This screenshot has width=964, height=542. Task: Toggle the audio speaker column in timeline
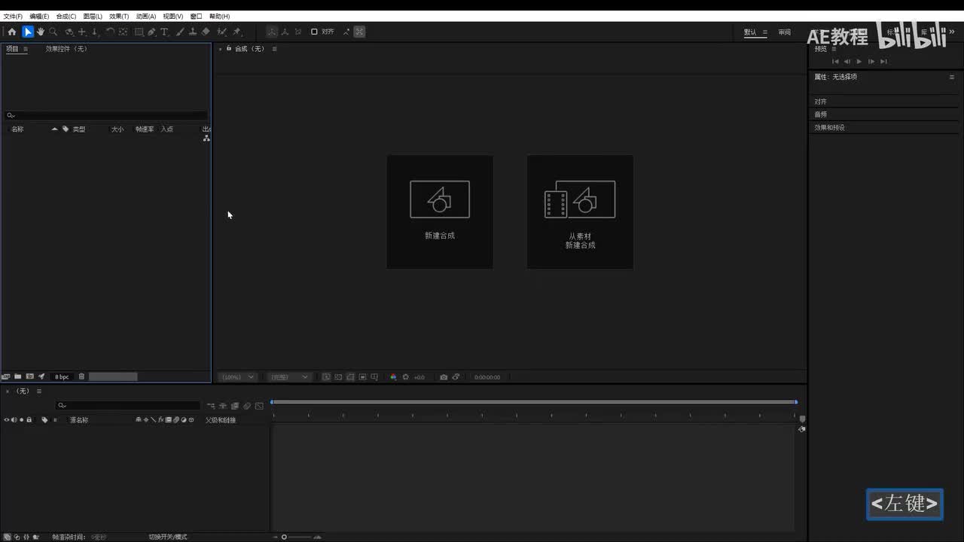tap(14, 420)
